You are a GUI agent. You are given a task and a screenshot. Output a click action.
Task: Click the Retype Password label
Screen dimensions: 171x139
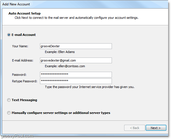pyautogui.click(x=25, y=81)
